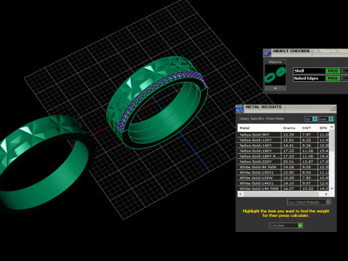
Task: Select the Naked Edges check row label
Action: point(306,78)
